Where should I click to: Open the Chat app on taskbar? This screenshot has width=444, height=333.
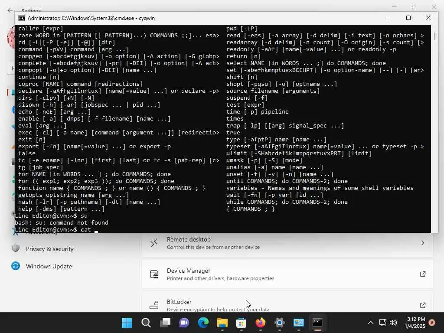click(184, 323)
